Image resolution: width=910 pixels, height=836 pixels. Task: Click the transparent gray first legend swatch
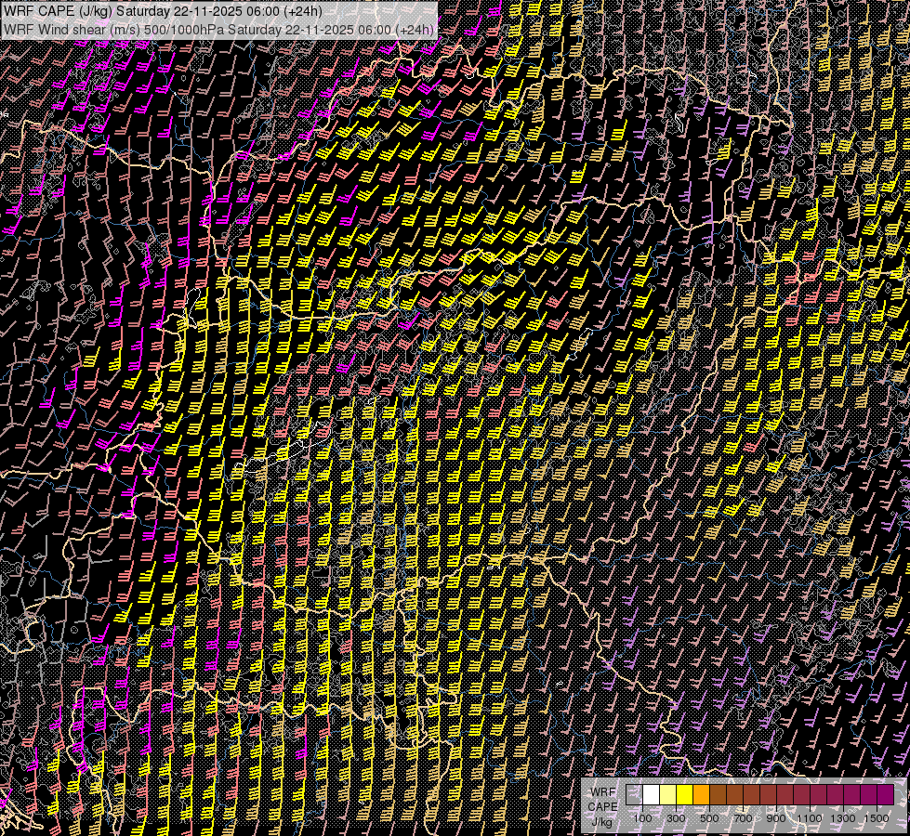click(x=634, y=794)
